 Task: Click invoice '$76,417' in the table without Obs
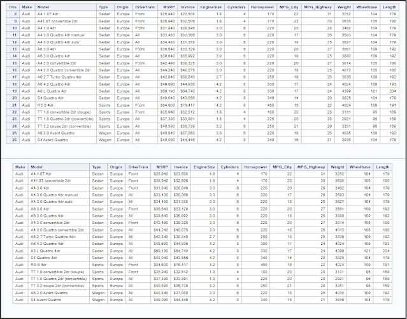182,265
